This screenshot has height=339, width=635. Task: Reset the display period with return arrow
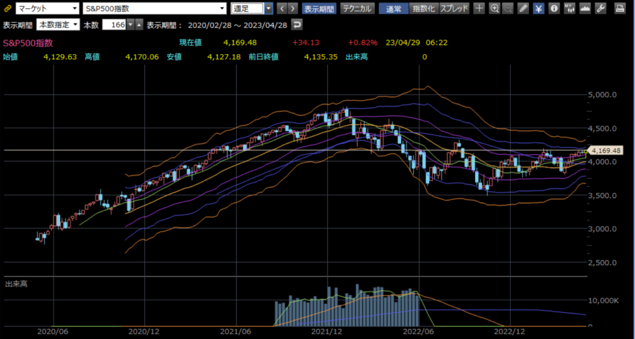point(297,25)
